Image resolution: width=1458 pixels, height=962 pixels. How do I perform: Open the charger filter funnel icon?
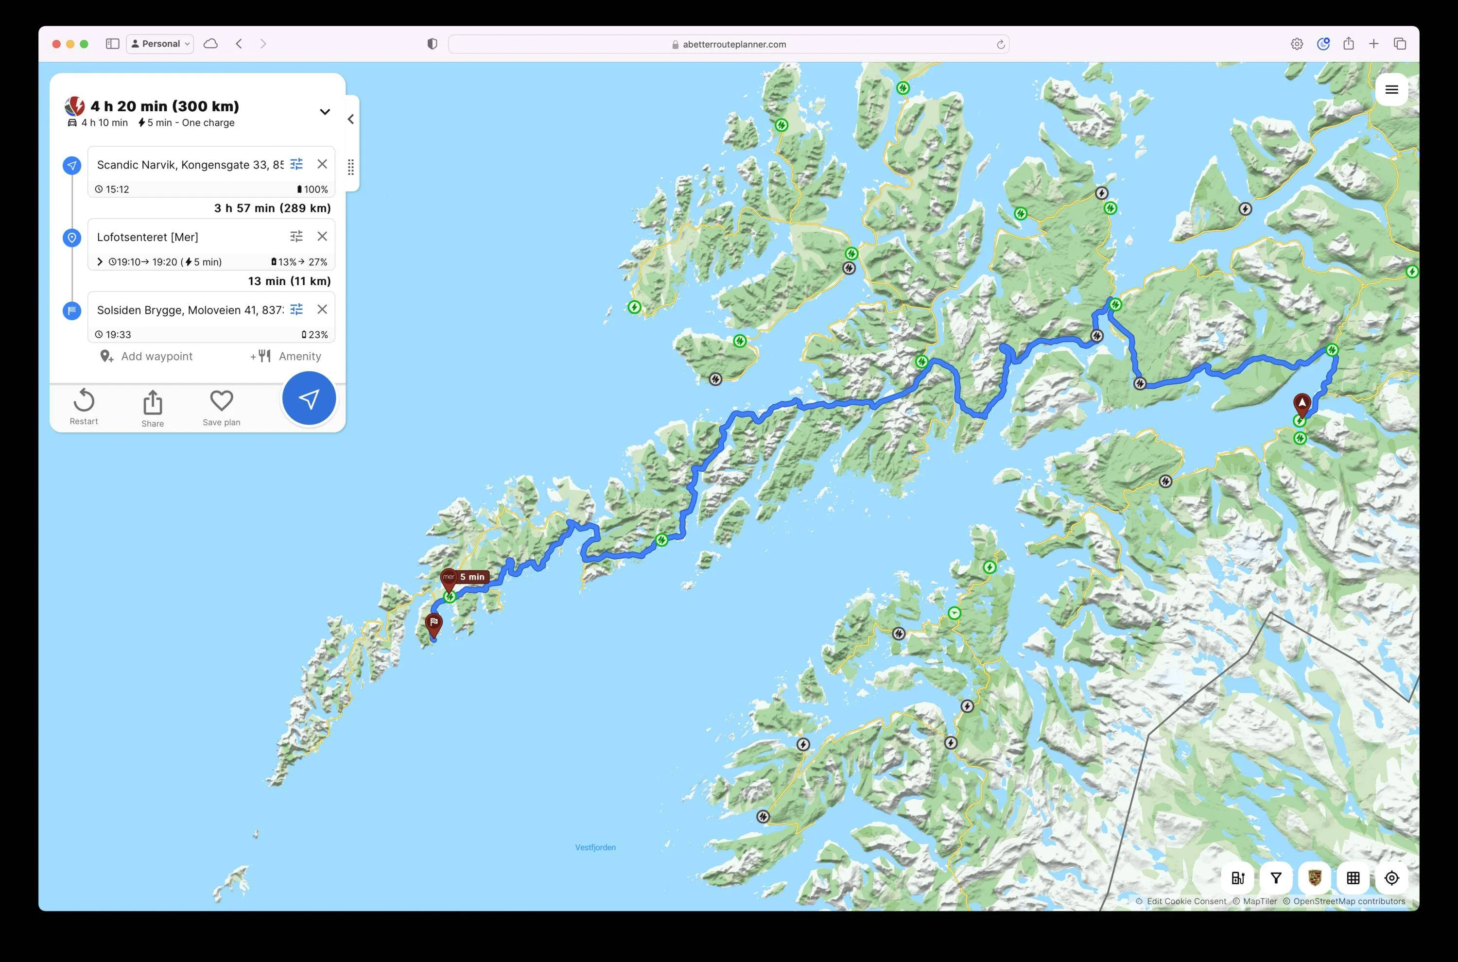coord(1276,878)
